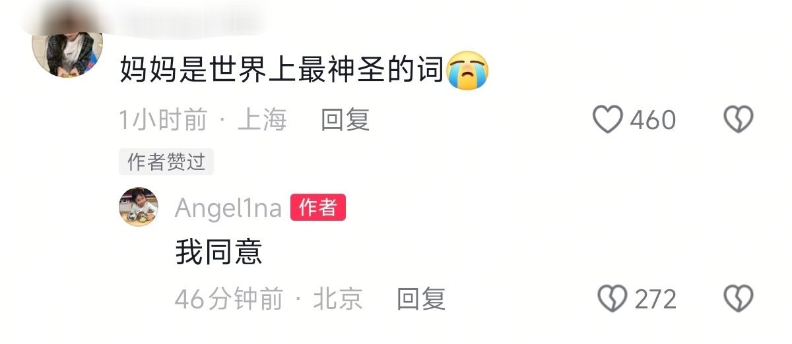The width and height of the screenshot is (792, 344).
Task: Dislike the top comment via broken heart
Action: [x=739, y=120]
